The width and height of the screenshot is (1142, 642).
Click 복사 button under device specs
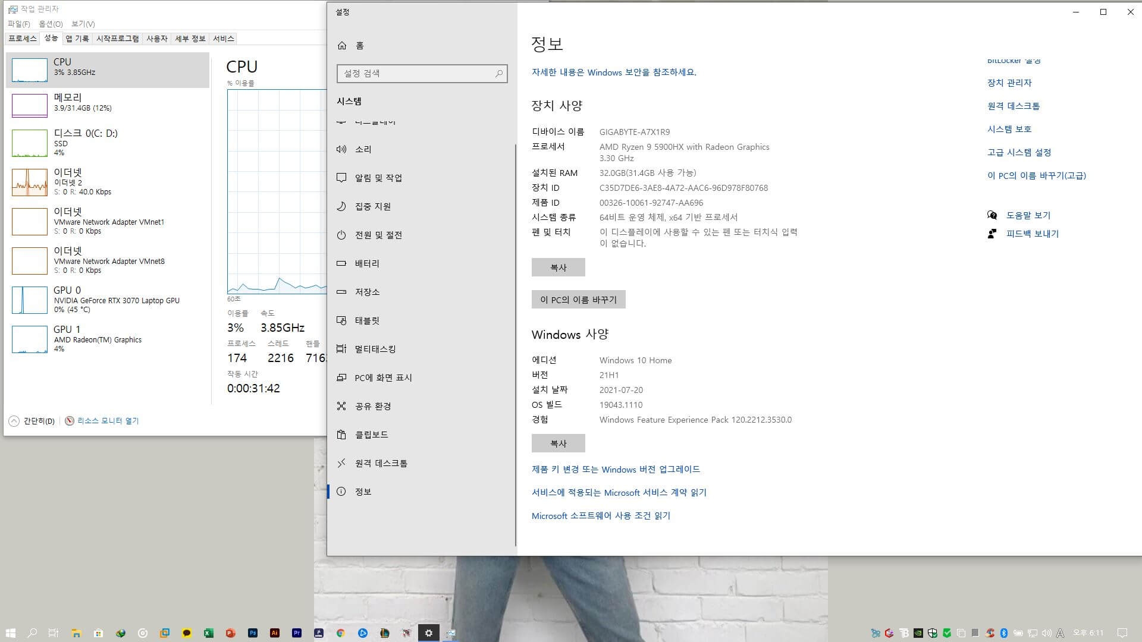(x=559, y=267)
